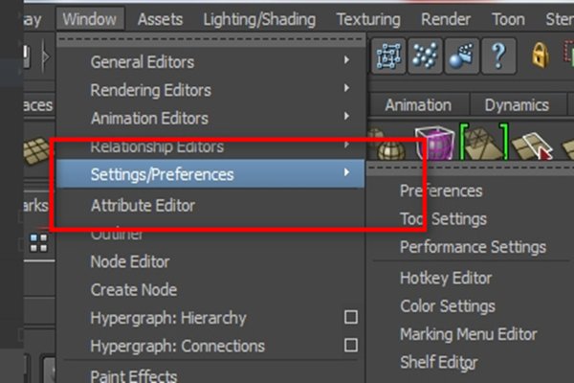
Task: Open the Attribute Editor
Action: [x=143, y=205]
